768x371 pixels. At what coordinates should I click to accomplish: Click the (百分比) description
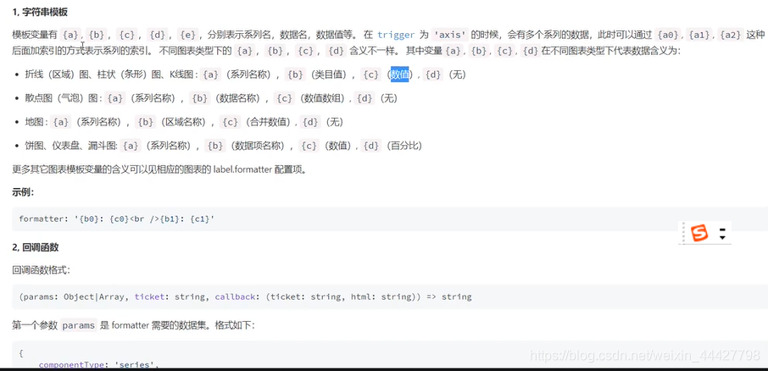(403, 146)
